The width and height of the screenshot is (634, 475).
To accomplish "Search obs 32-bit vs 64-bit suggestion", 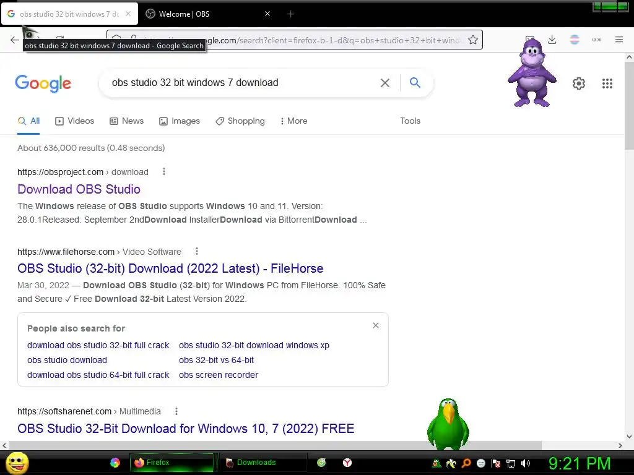I will pos(216,360).
